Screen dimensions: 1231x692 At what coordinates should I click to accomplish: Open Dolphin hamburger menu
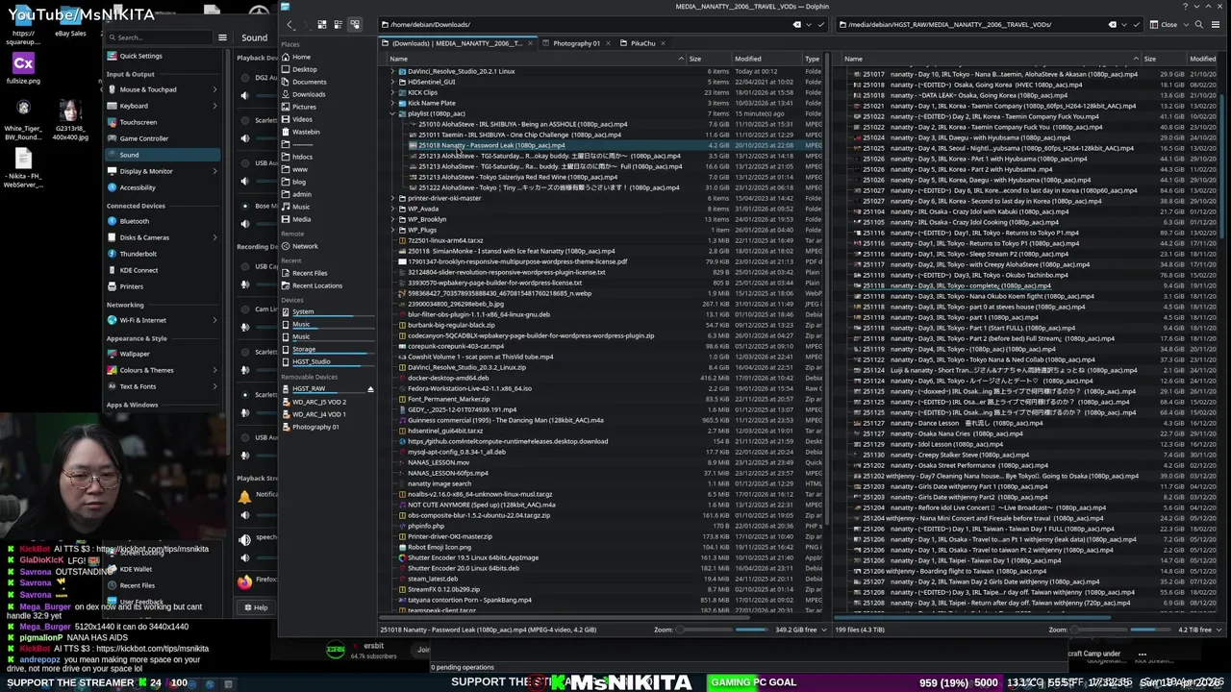pos(1217,24)
